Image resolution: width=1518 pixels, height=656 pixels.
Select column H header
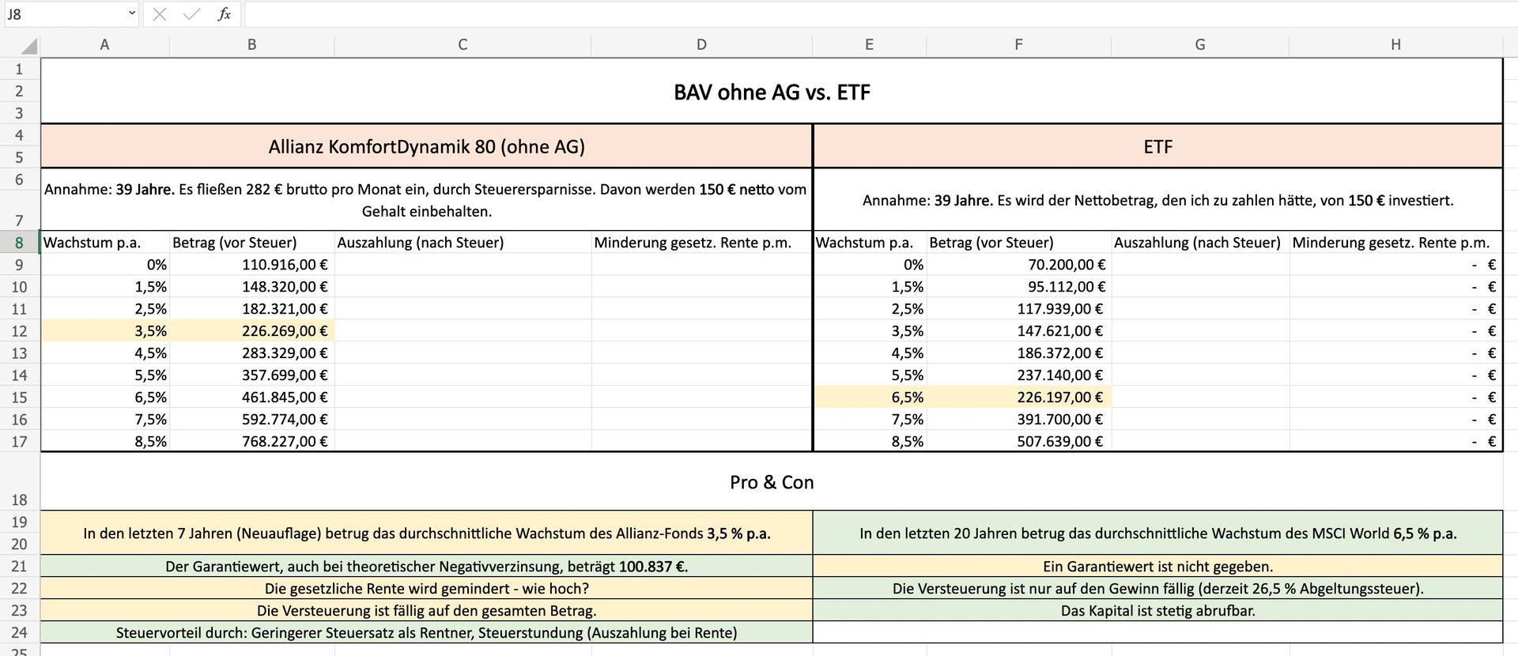(1395, 45)
